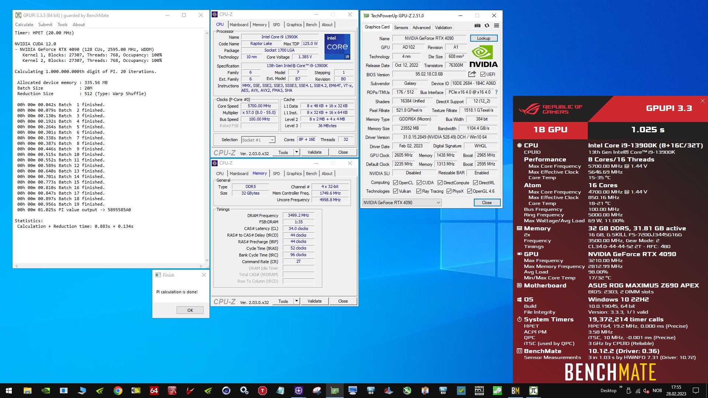Toggle the Vulkan checkbox

click(x=395, y=191)
